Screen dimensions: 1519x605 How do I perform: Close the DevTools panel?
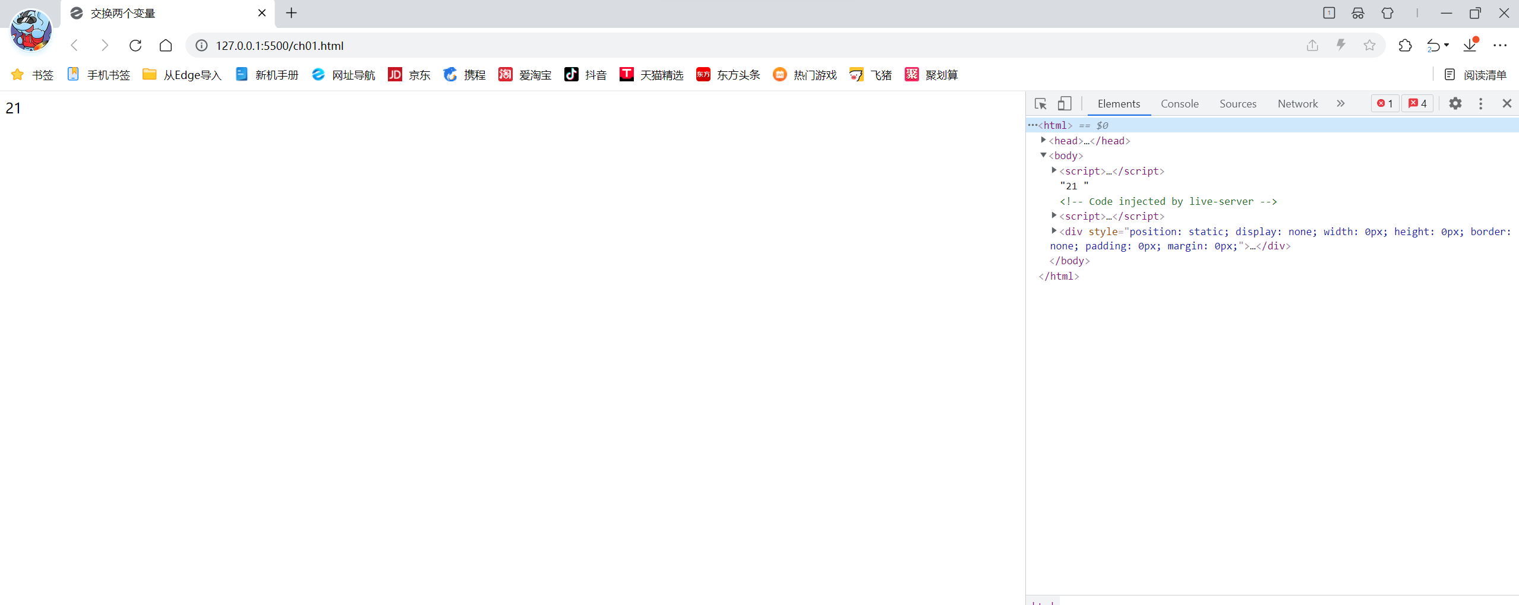pyautogui.click(x=1507, y=103)
